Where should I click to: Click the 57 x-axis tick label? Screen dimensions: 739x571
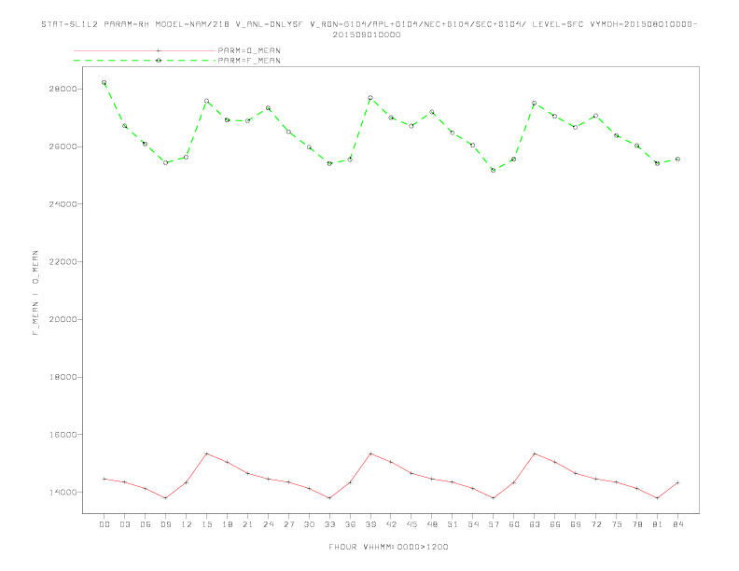pyautogui.click(x=494, y=524)
